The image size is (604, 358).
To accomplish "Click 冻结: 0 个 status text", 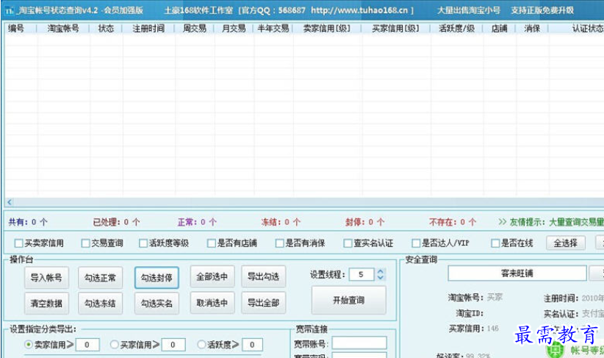I will 281,222.
